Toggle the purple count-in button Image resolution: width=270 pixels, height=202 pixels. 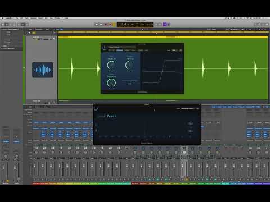coord(165,25)
